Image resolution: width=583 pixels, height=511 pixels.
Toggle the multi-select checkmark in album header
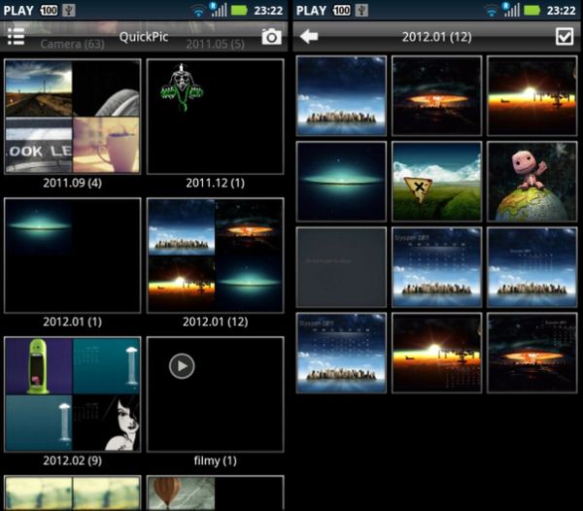tap(565, 36)
